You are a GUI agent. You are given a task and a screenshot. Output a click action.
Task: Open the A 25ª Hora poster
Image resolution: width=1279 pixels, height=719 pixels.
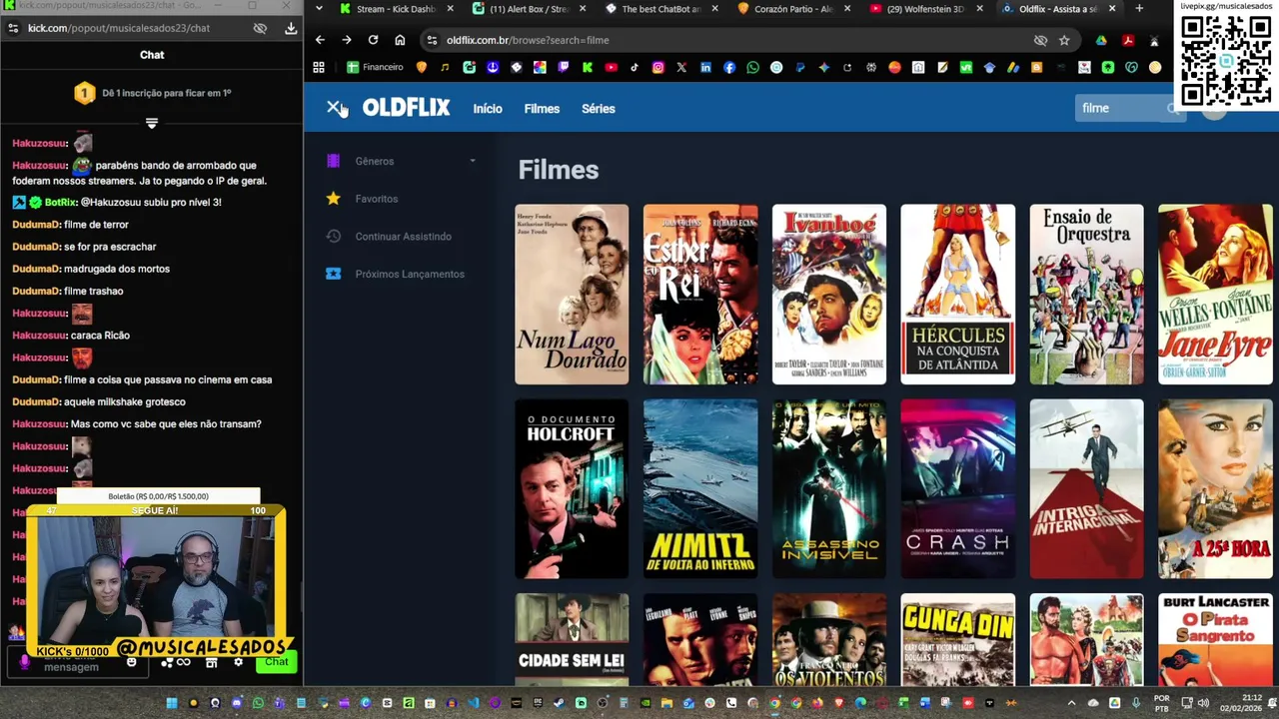[1216, 489]
